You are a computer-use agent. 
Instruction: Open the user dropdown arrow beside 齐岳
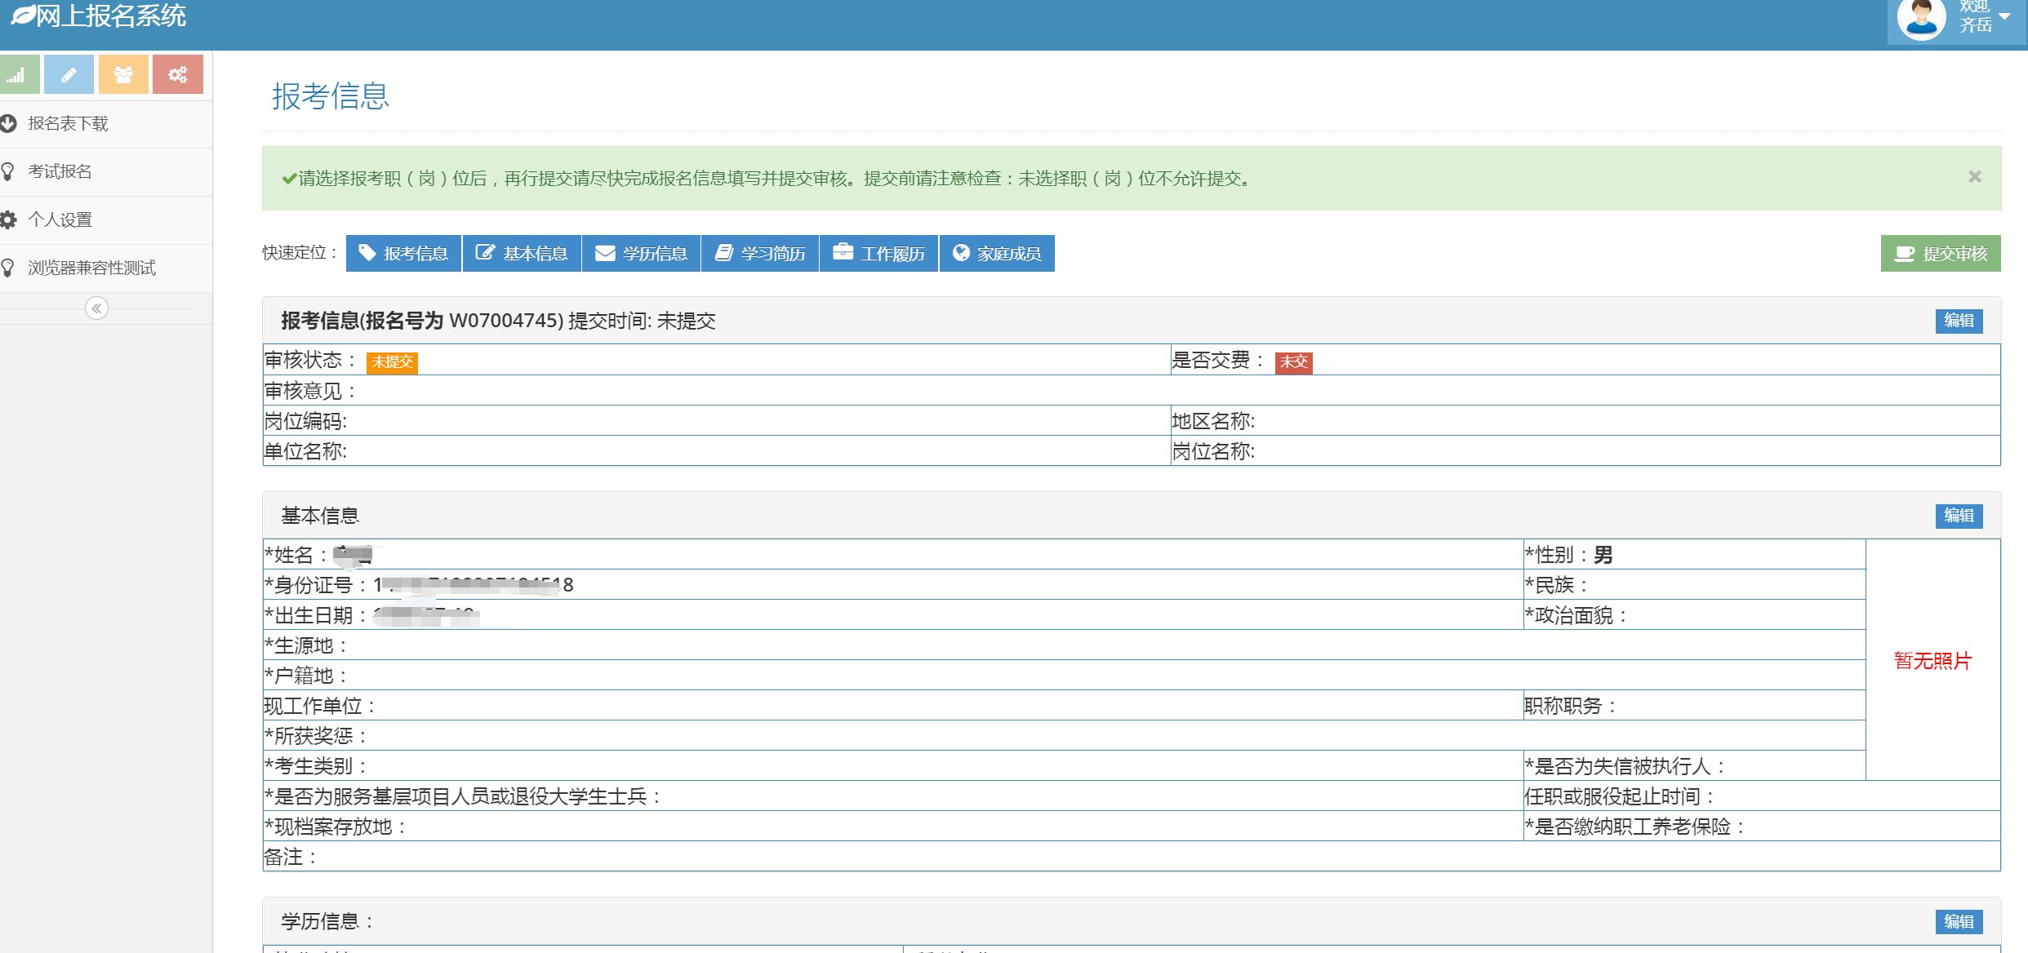[2004, 16]
